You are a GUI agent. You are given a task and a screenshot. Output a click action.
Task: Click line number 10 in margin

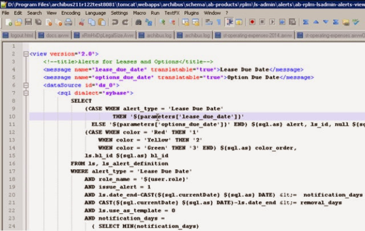pos(12,117)
